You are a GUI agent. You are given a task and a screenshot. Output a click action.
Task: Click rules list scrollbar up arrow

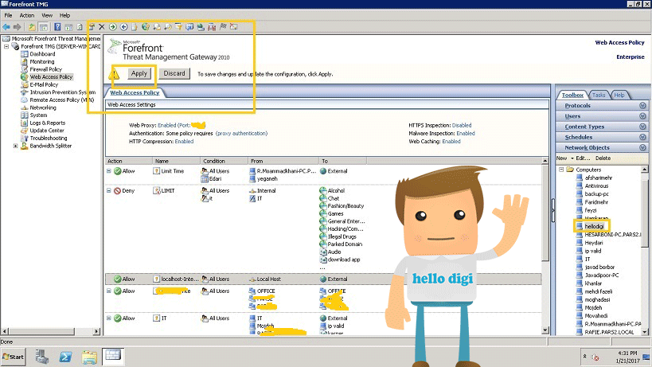[x=545, y=161]
